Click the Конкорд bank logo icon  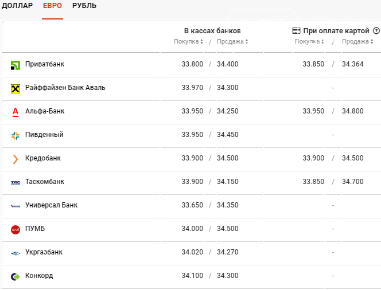click(x=15, y=276)
